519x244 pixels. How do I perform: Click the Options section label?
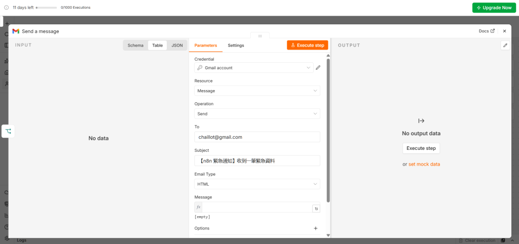point(202,228)
